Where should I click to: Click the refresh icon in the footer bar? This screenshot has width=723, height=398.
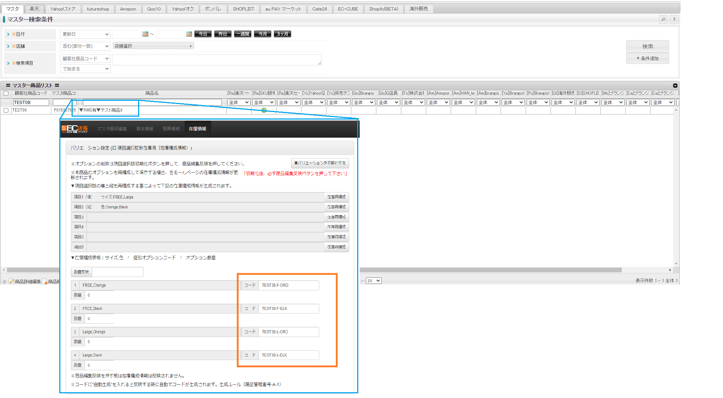(x=5, y=282)
